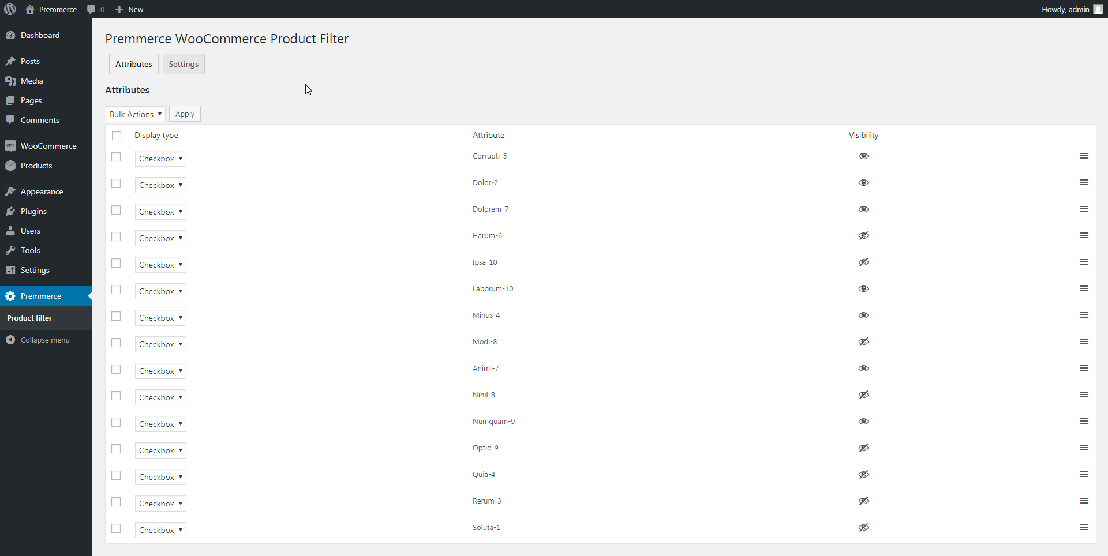Show the hidden Soluta-1 attribute
1108x556 pixels.
click(863, 528)
